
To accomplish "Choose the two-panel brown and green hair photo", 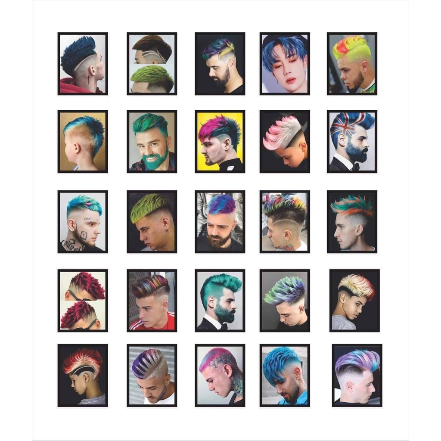I will 152,64.
